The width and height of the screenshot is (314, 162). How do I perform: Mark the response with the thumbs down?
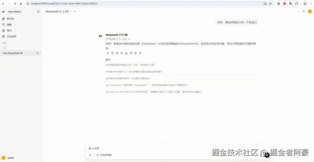[131, 53]
